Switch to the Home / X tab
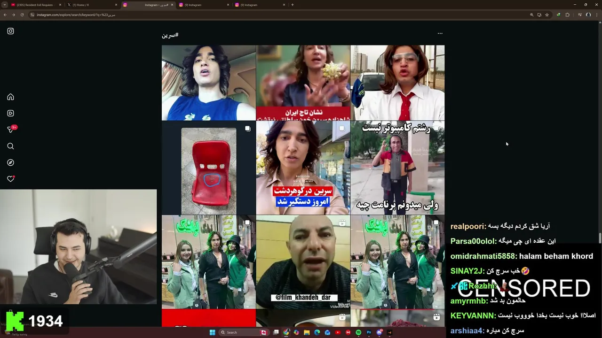 pyautogui.click(x=92, y=5)
